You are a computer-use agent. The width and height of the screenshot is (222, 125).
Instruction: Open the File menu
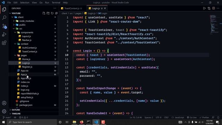click(9, 2)
